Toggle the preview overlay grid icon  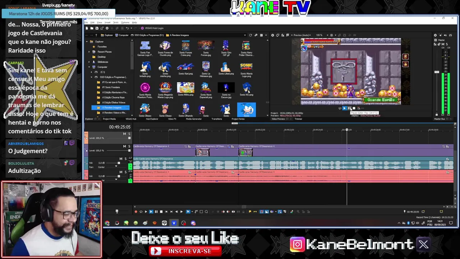(x=332, y=35)
